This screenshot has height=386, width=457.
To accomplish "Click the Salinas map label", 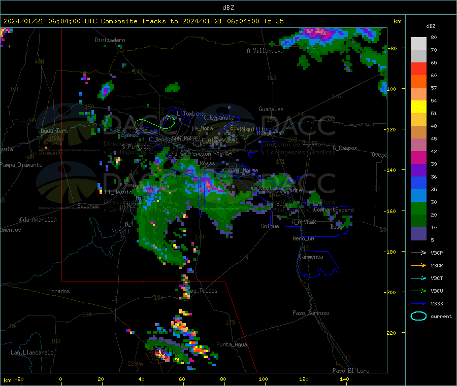I will [x=88, y=206].
